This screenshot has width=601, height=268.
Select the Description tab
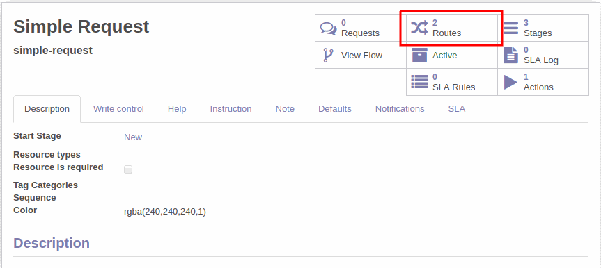[x=47, y=109]
